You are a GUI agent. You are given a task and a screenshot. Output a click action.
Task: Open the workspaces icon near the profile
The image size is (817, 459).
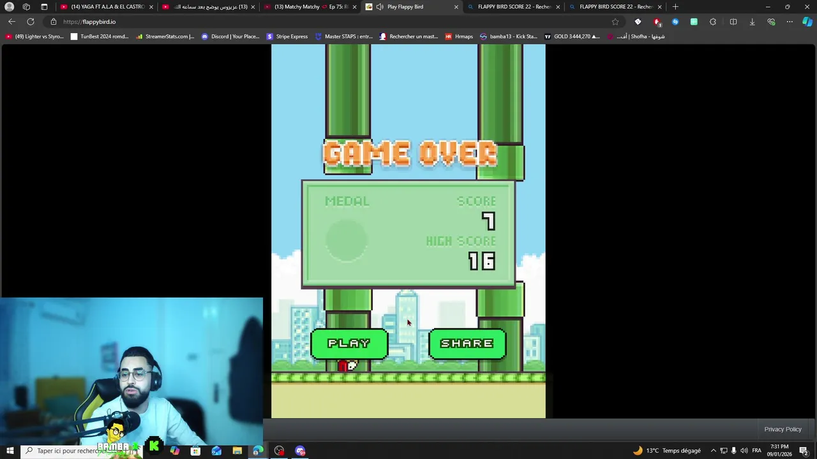26,6
